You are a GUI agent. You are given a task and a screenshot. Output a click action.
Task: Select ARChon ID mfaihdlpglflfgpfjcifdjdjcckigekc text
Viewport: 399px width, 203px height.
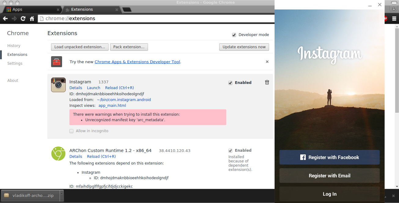coord(101,186)
